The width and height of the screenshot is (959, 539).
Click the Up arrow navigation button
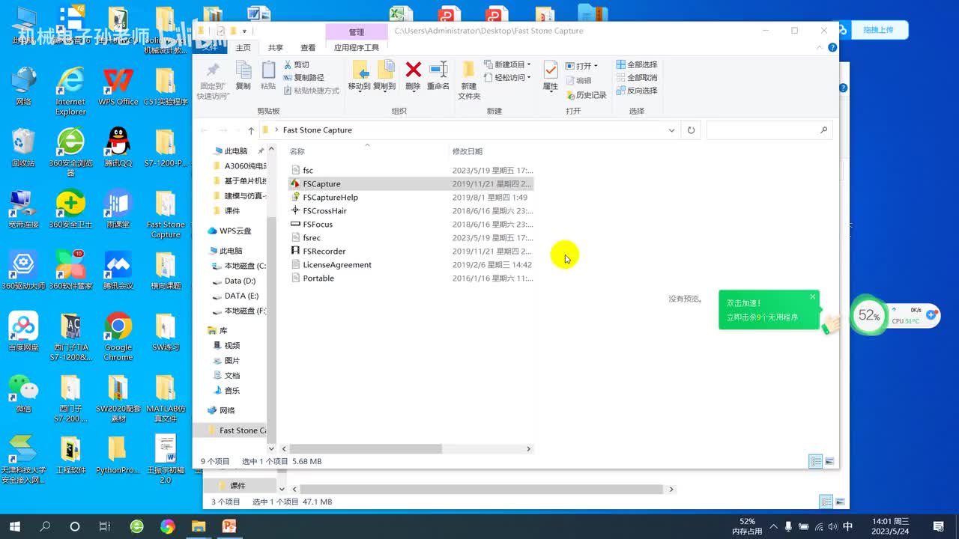coord(251,130)
